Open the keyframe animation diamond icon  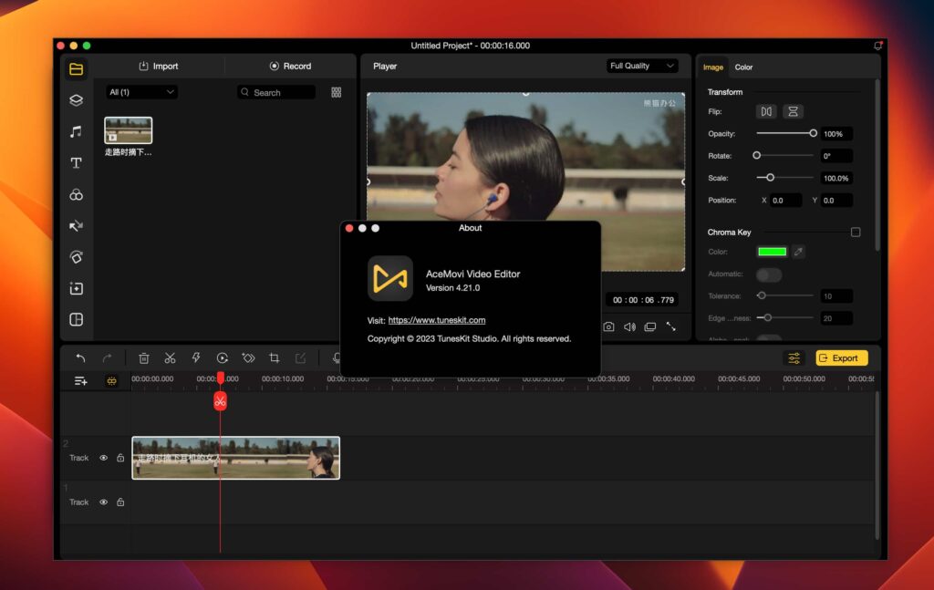(x=247, y=358)
